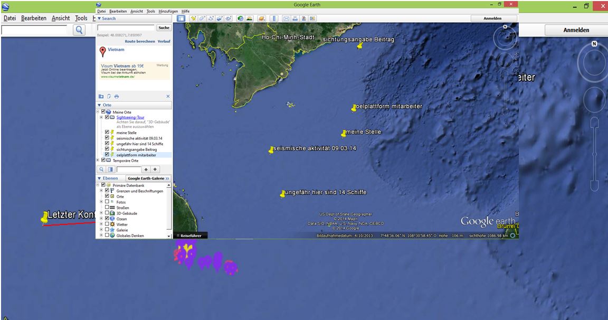
Task: Expand the Globales Denken layer node
Action: [x=101, y=236]
